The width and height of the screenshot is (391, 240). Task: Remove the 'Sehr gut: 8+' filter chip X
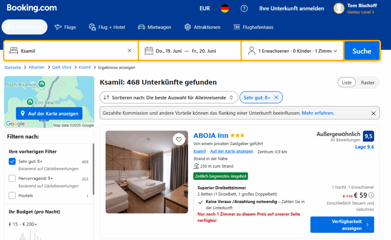click(x=276, y=98)
